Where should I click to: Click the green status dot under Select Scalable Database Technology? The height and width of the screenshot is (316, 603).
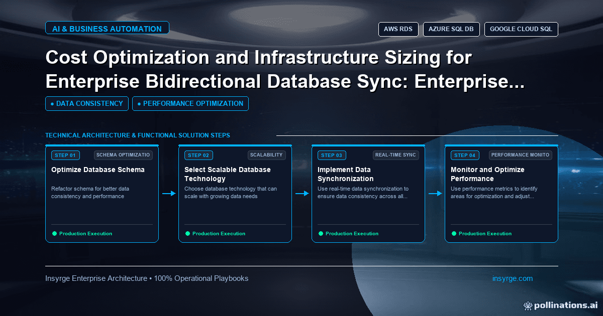[187, 234]
